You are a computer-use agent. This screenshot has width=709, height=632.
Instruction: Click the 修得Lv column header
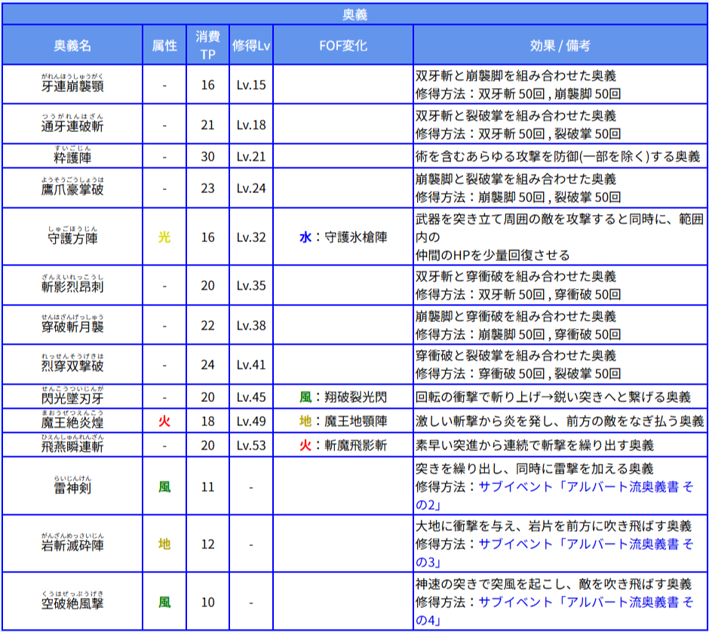251,45
